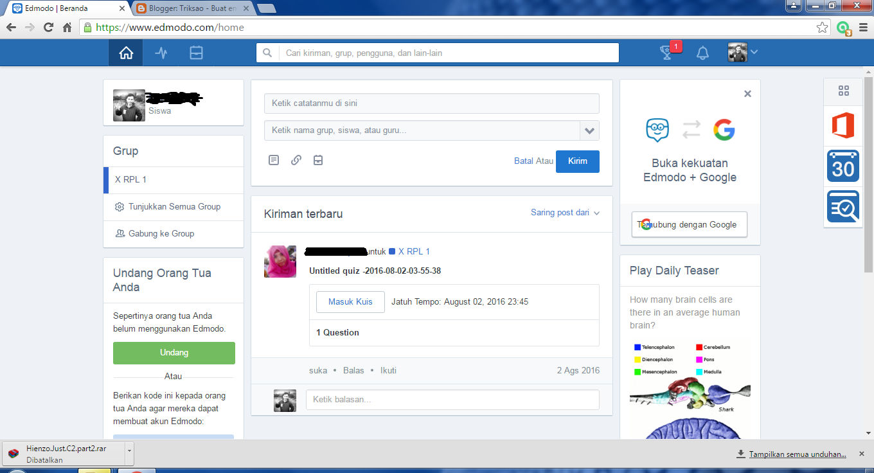The height and width of the screenshot is (473, 874).
Task: Expand the account menu chevron
Action: (754, 52)
